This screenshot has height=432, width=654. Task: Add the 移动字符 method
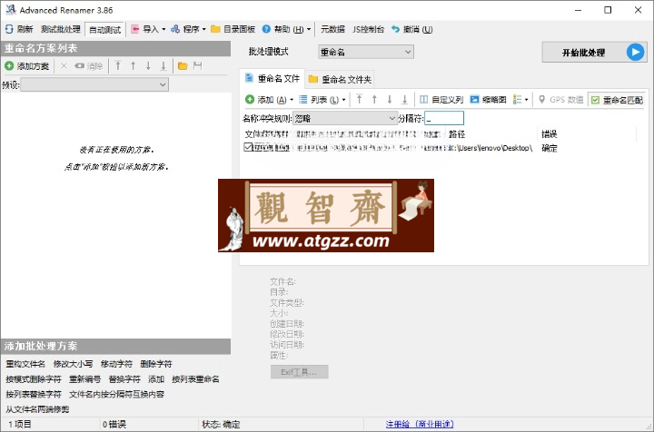point(117,364)
